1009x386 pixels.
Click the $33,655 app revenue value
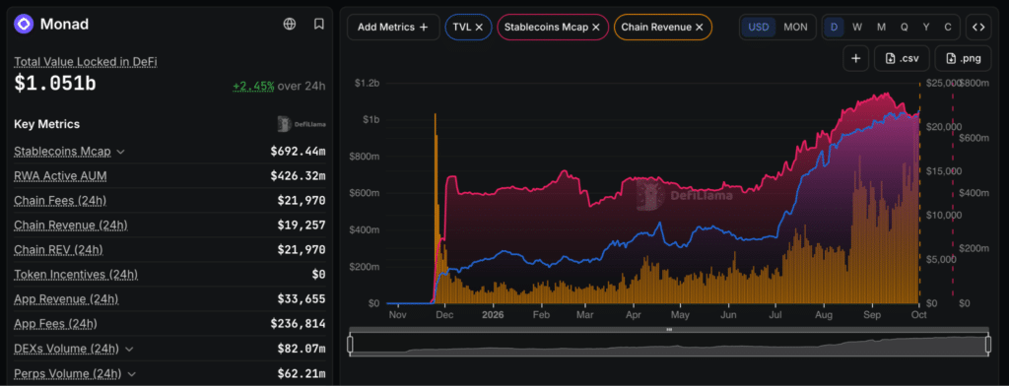click(x=302, y=299)
